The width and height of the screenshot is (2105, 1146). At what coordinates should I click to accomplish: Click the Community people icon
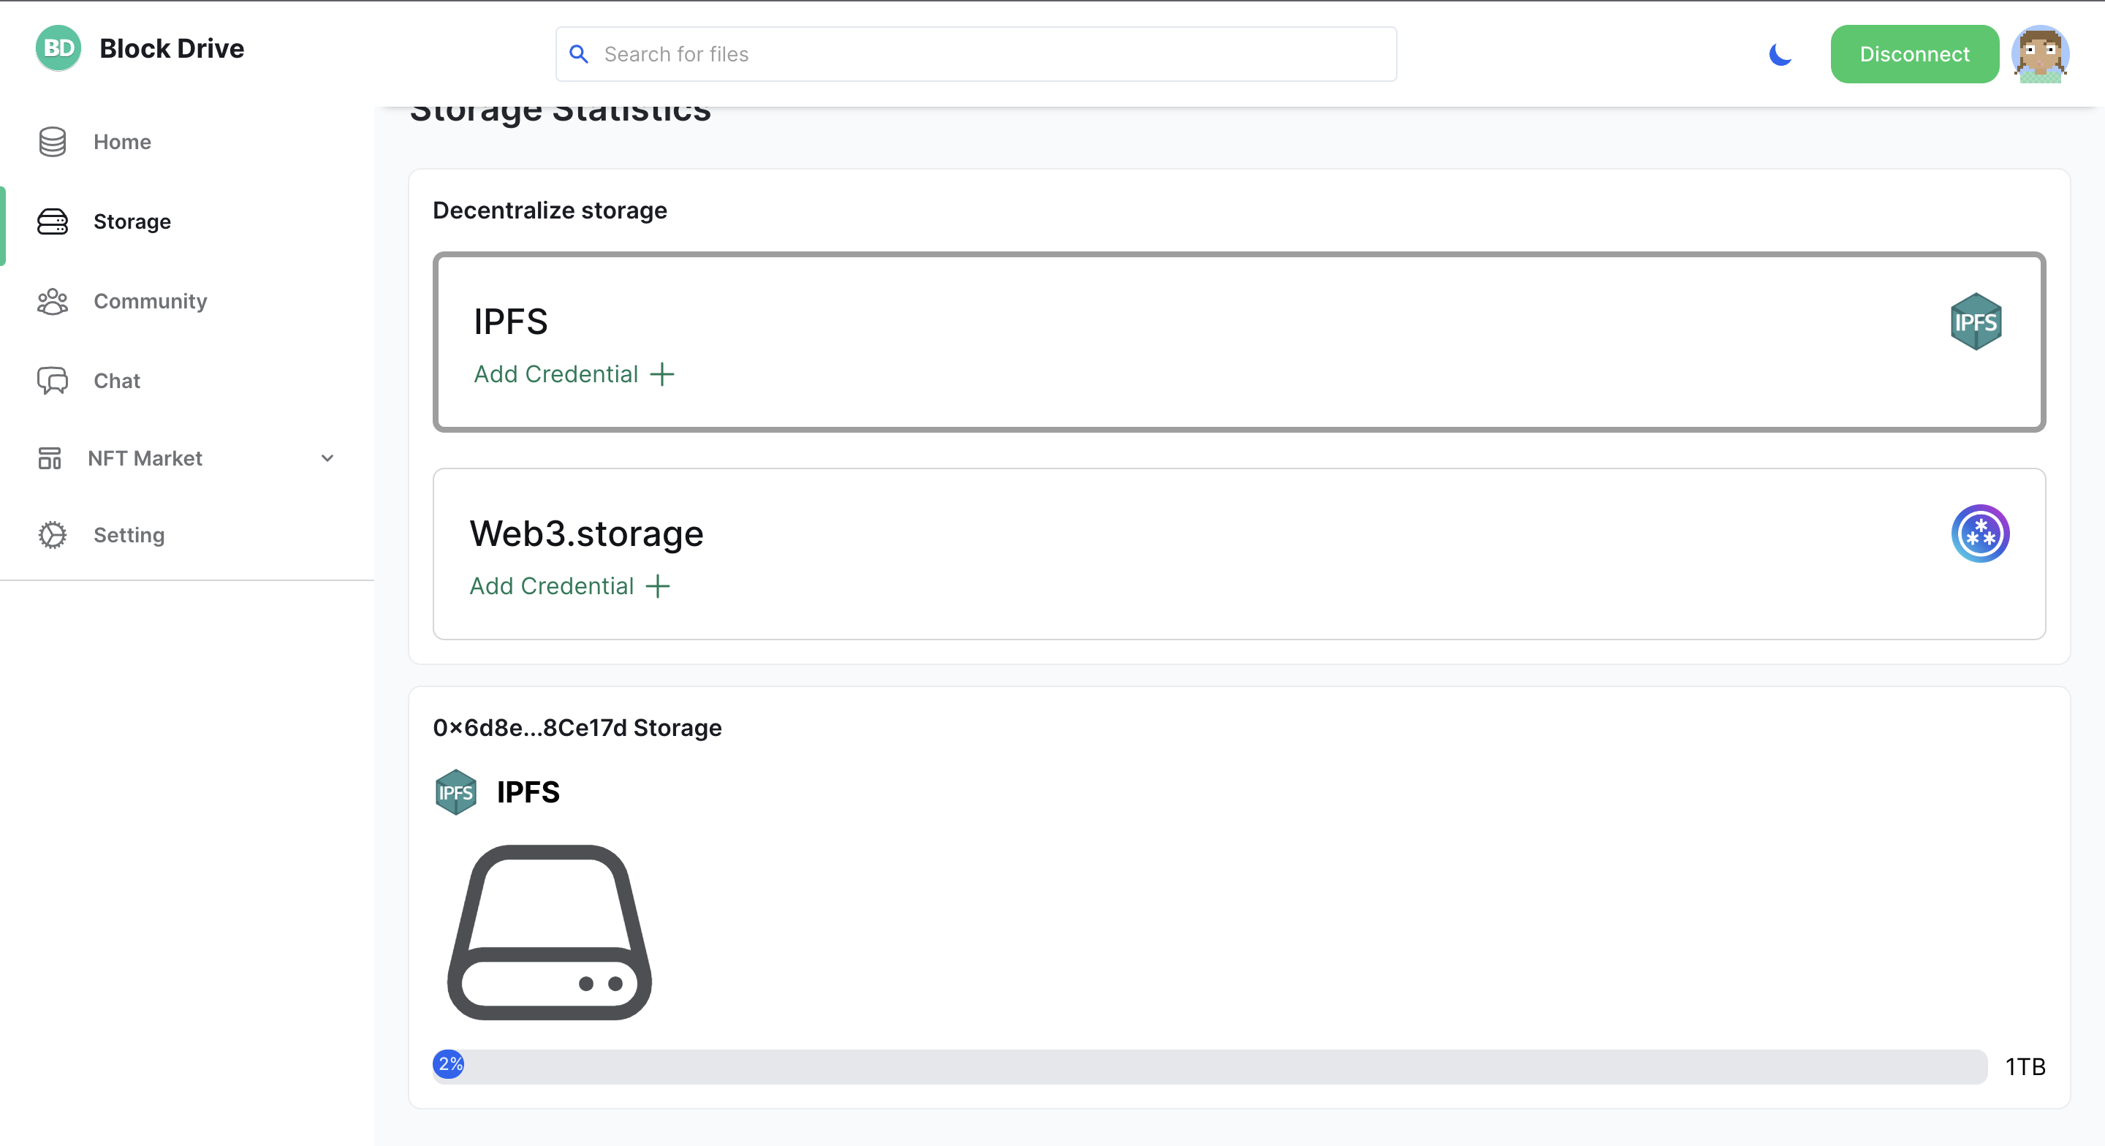(x=53, y=301)
